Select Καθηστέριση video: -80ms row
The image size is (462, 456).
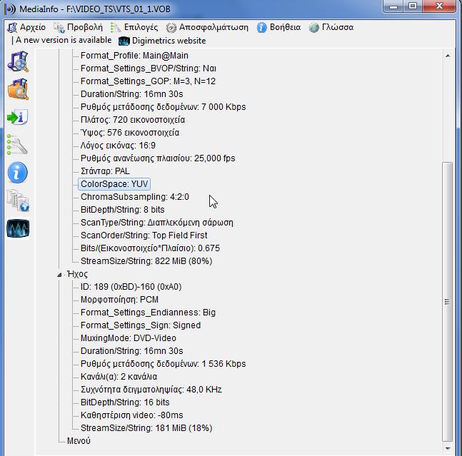pos(131,415)
